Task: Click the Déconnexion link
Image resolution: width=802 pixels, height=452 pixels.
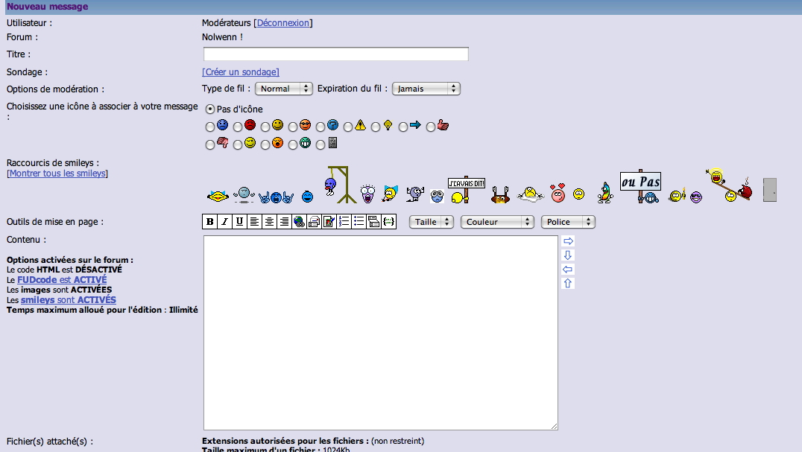Action: point(282,23)
